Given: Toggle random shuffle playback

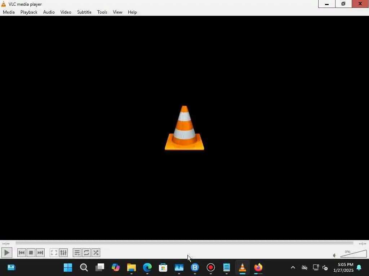Looking at the screenshot, I should click(x=96, y=253).
